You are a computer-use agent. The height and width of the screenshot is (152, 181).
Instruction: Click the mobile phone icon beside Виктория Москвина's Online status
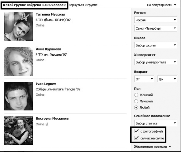[47, 124]
